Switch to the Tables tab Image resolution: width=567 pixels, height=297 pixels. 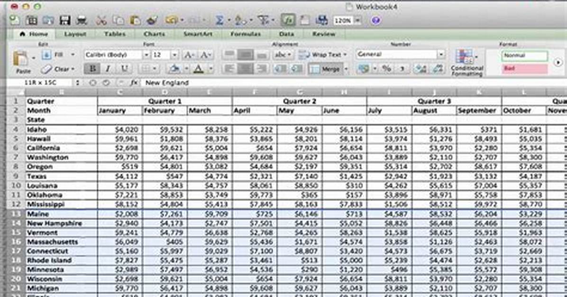tap(115, 34)
